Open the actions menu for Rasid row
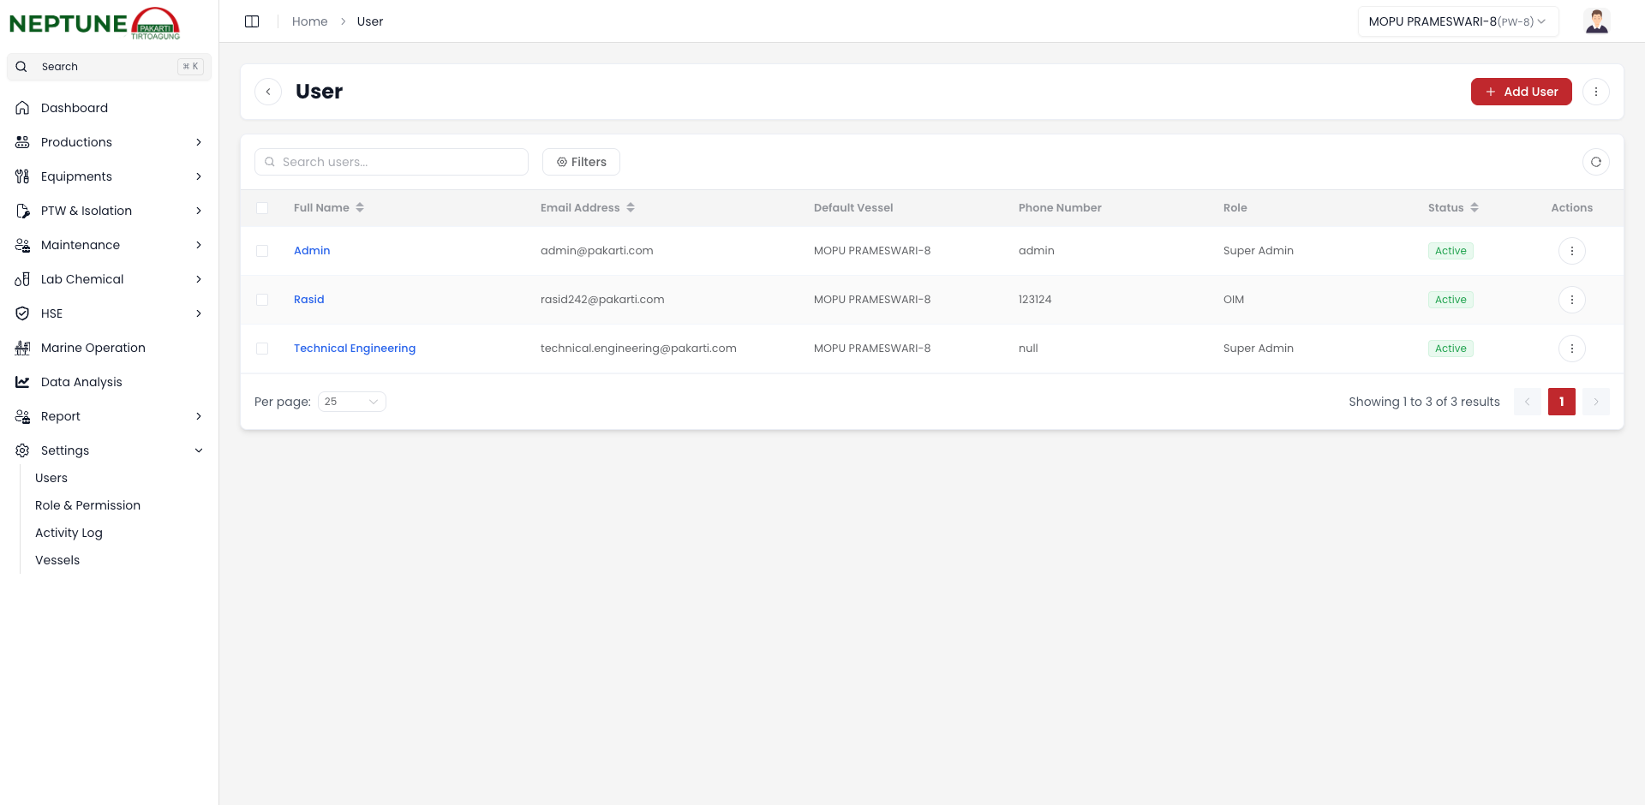 point(1571,300)
